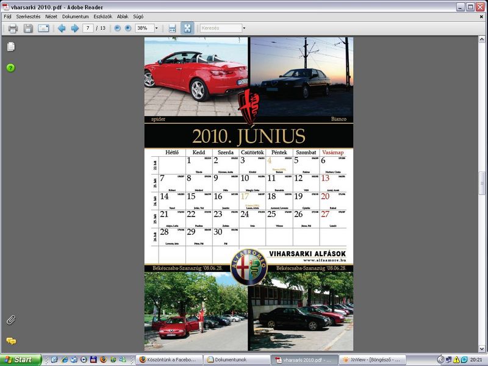Open the Pages panel in left sidebar
Image resolution: width=488 pixels, height=366 pixels.
coord(11,47)
